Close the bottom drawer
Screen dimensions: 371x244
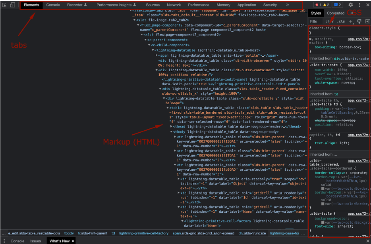pos(367,241)
